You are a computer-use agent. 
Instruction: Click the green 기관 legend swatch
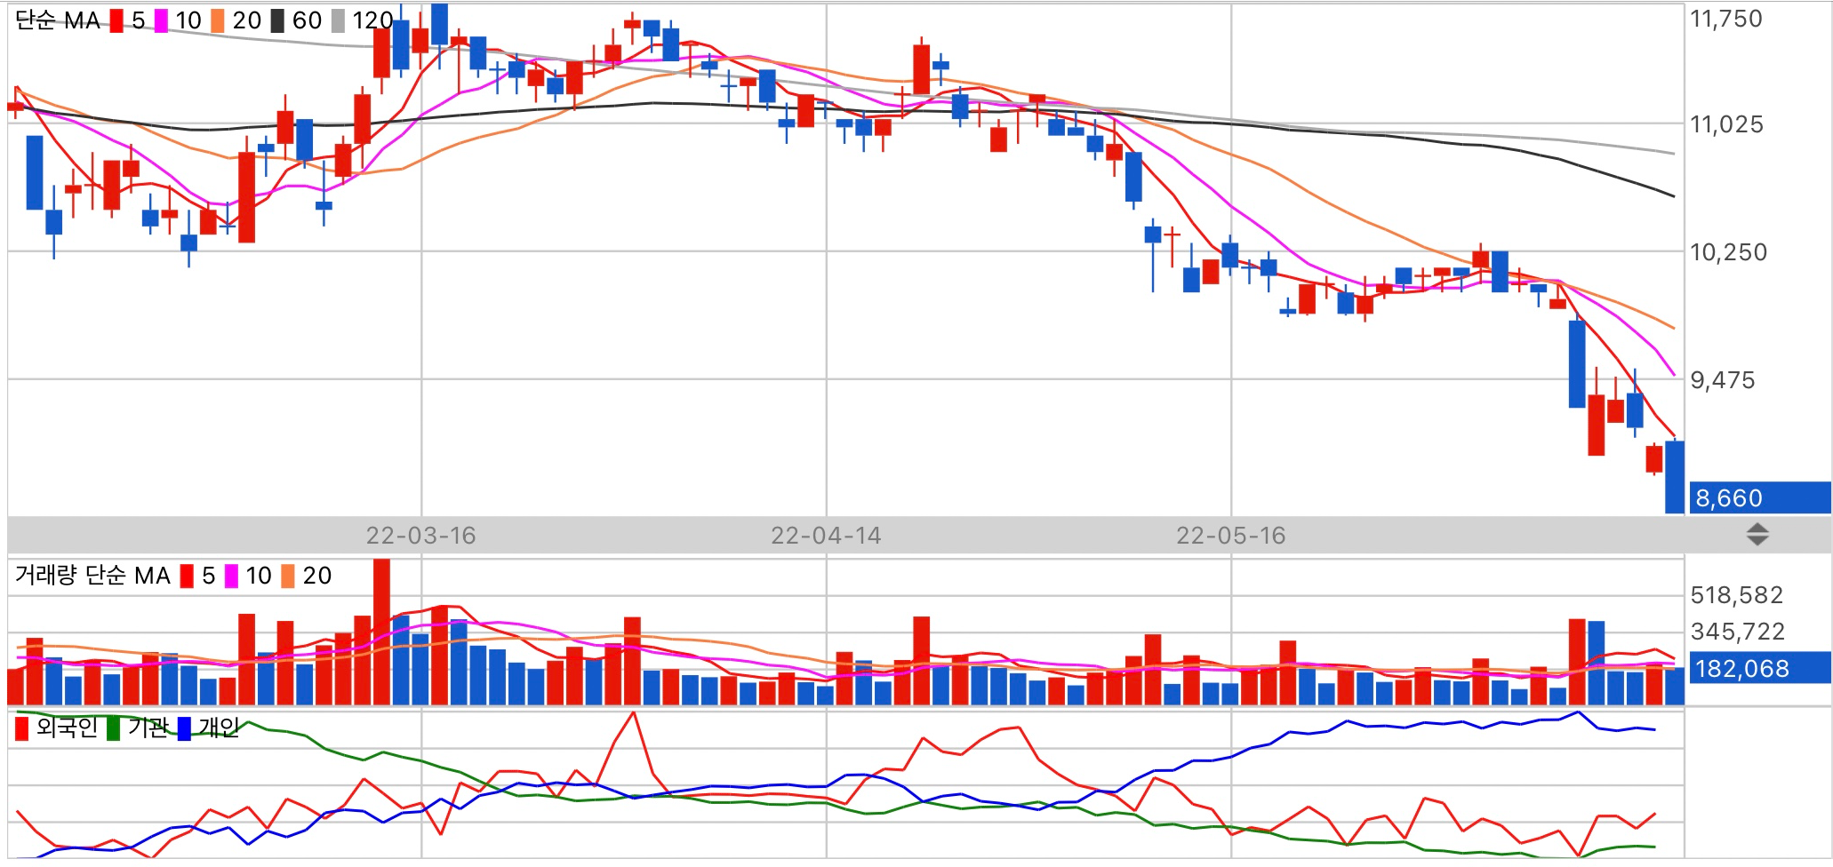point(113,728)
